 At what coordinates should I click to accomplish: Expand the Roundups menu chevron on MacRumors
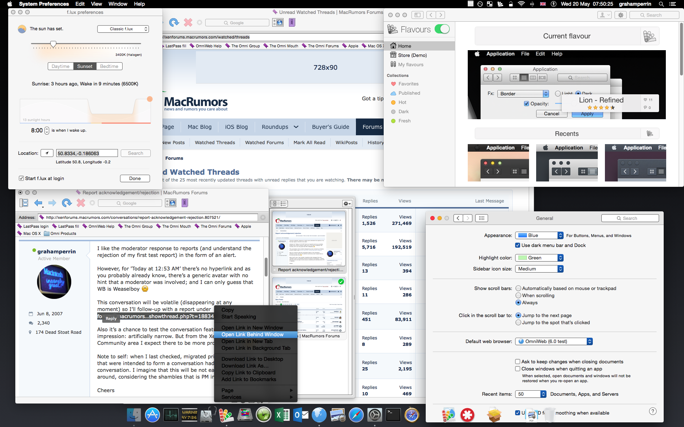pos(296,127)
